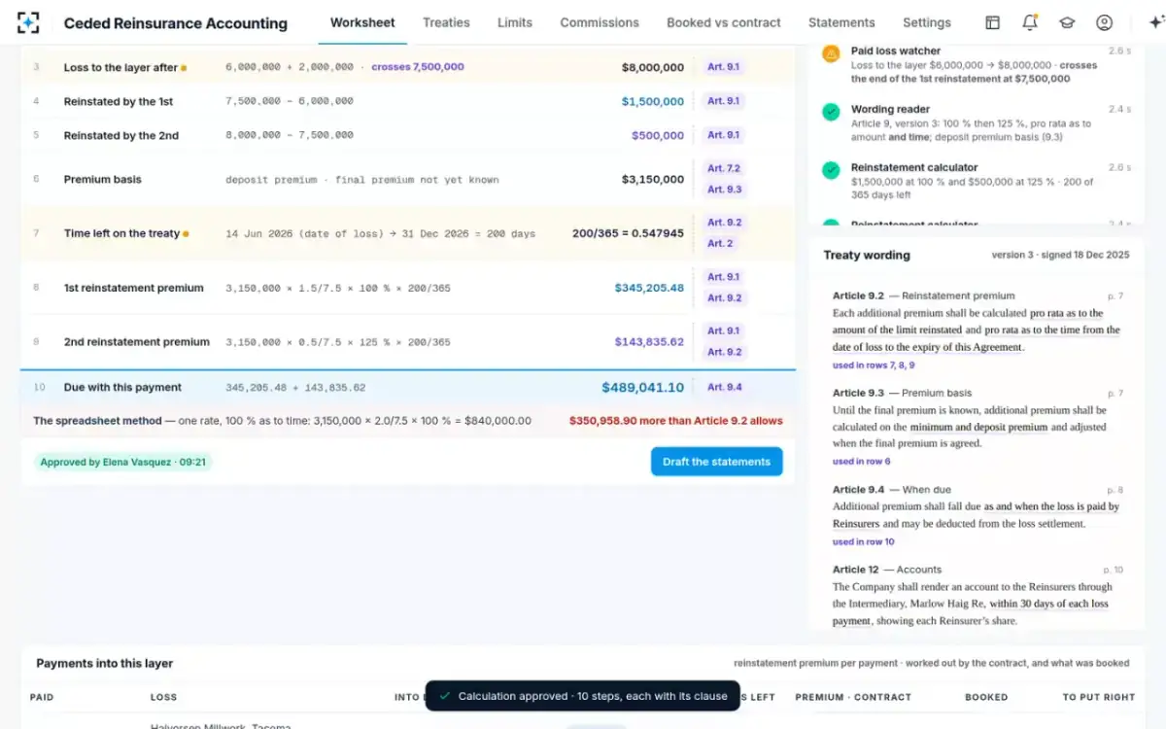Click the Approved by Elena Vasquez badge
The width and height of the screenshot is (1166, 729).
(122, 463)
